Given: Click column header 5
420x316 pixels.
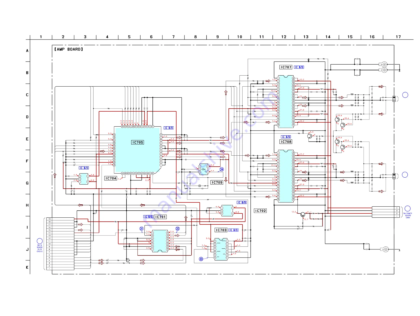Looking at the screenshot, I should [129, 37].
